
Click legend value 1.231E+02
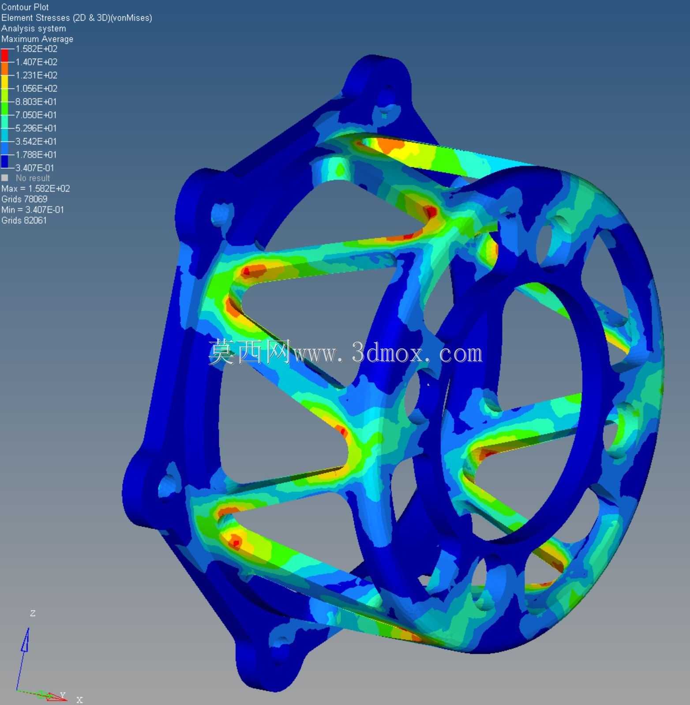click(37, 75)
